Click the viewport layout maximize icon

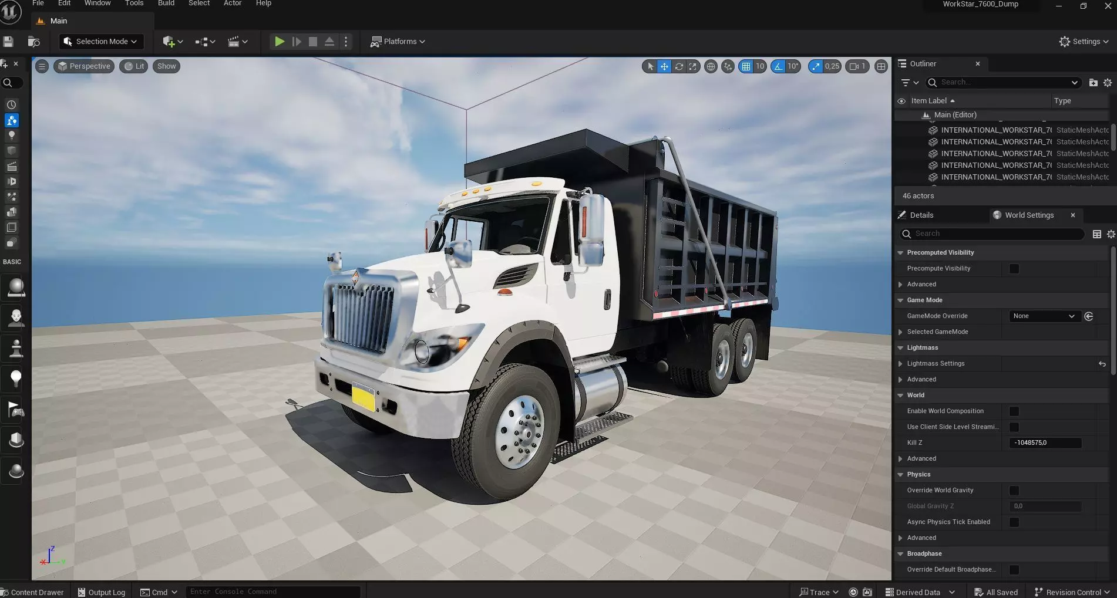[881, 66]
